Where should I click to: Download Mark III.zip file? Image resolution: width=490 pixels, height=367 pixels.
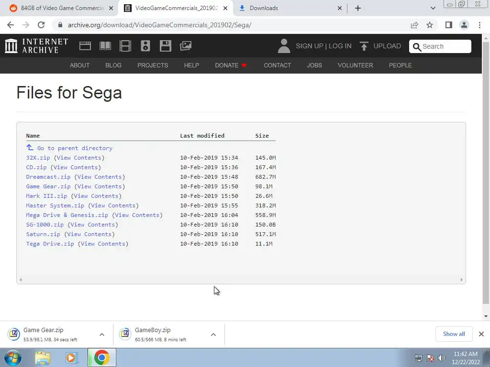(46, 196)
